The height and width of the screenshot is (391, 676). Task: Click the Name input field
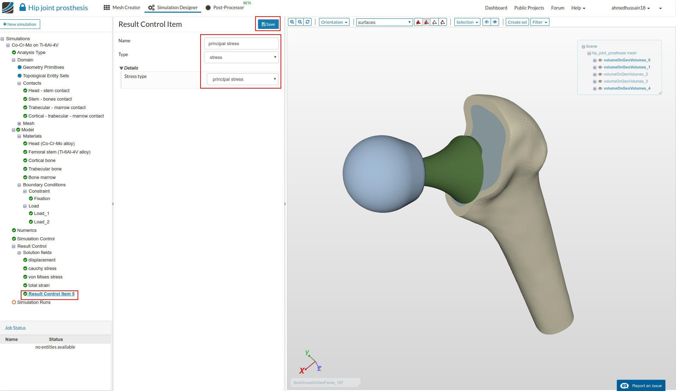pos(241,43)
